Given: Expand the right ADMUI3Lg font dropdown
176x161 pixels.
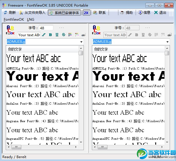Looking at the screenshot, I should (x=168, y=42).
